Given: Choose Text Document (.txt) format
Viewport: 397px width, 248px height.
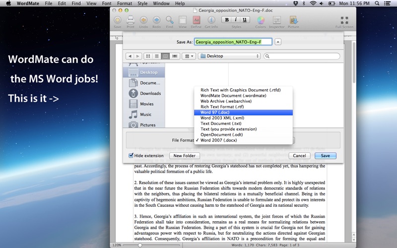Looking at the screenshot, I should coord(243,124).
